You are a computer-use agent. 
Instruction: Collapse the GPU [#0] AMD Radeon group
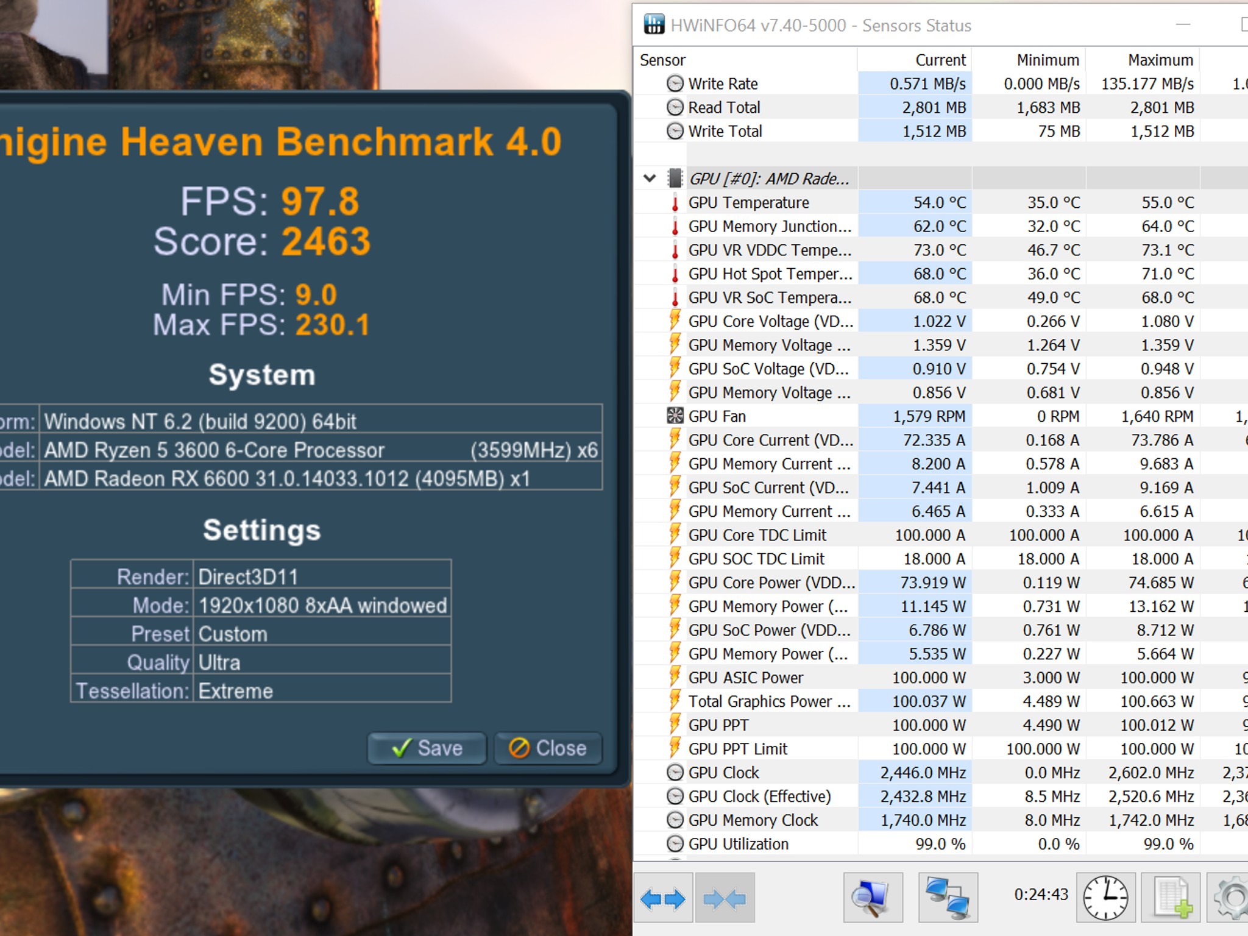(x=650, y=179)
